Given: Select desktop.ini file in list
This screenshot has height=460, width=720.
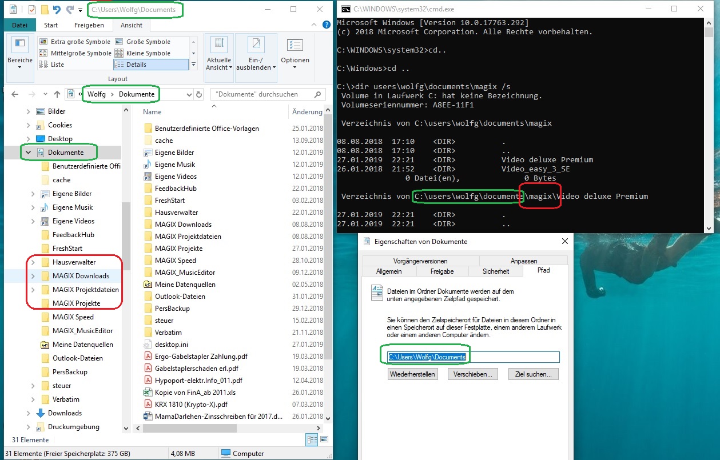Looking at the screenshot, I should (x=172, y=345).
